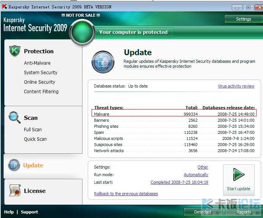
Task: Open the License section
Action: (35, 191)
